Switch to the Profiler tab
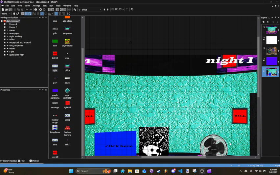Image resolution: width=280 pixels, height=175 pixels. (x=34, y=161)
